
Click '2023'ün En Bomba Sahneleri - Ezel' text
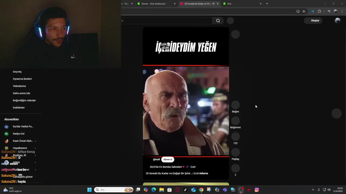click(x=172, y=167)
